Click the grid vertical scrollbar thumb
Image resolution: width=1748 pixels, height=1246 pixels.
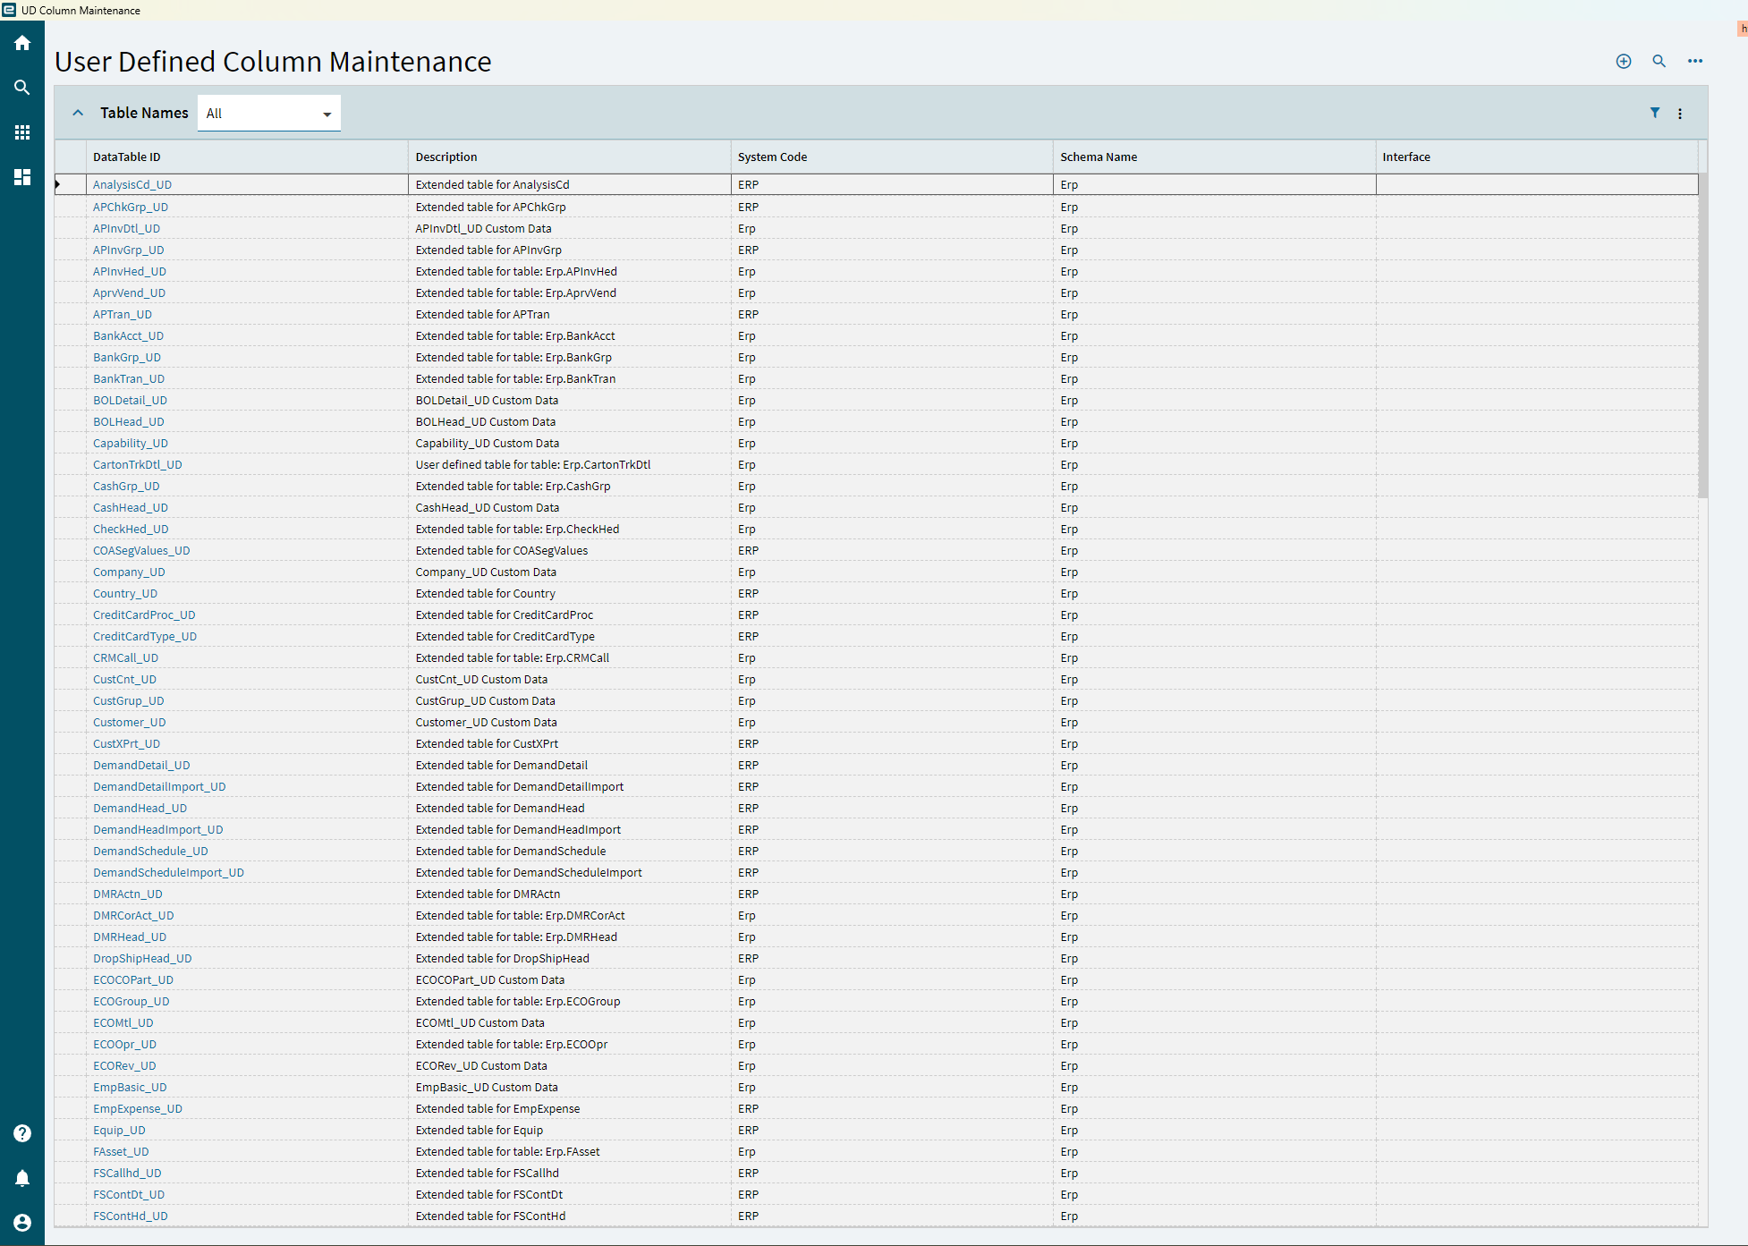click(x=1703, y=335)
